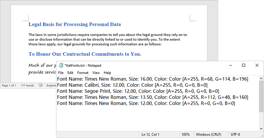Close the GetFonts.txt Notepad window
This screenshot has width=264, height=138.
click(x=257, y=65)
